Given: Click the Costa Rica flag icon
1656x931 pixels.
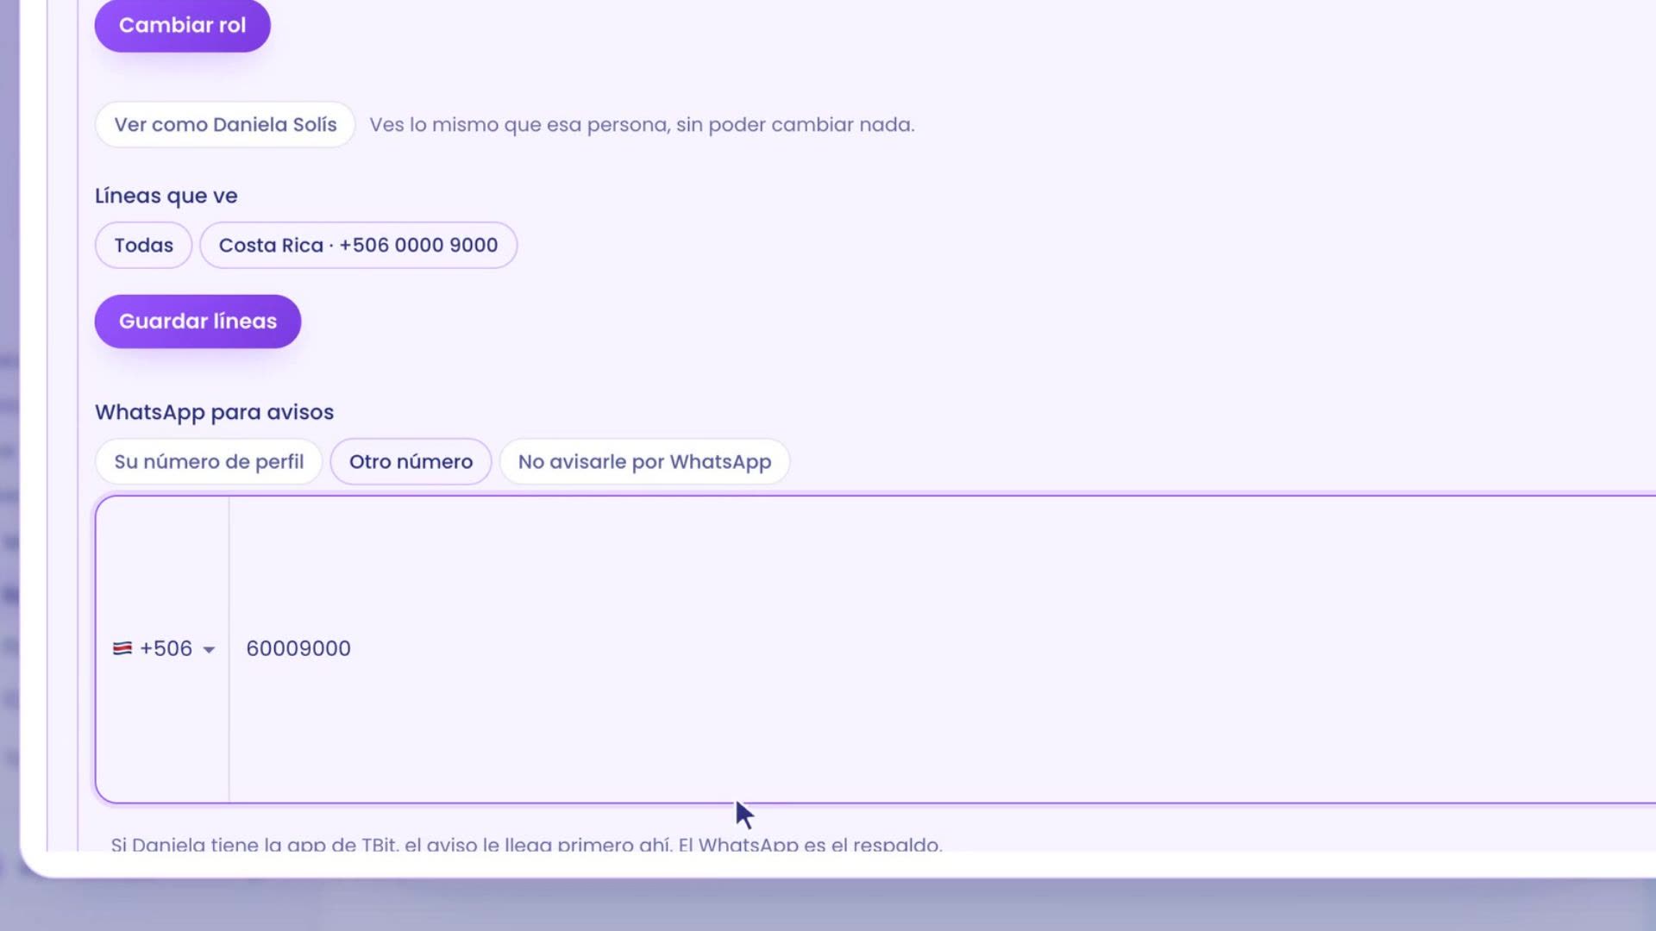Looking at the screenshot, I should pos(122,648).
